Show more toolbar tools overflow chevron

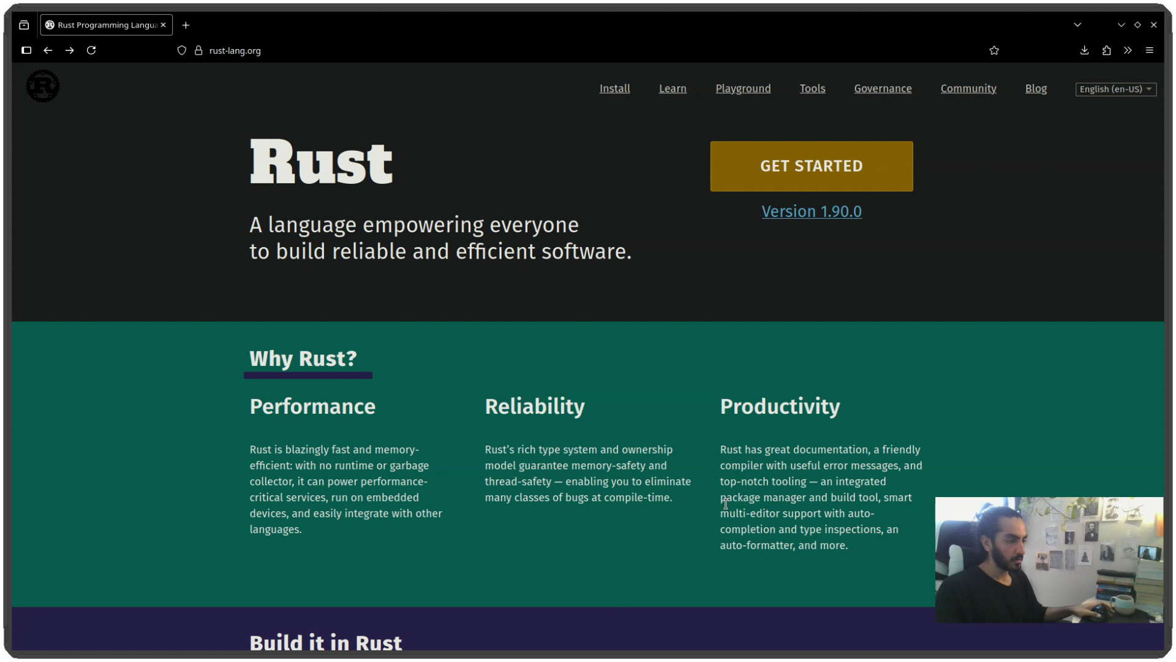coord(1128,50)
